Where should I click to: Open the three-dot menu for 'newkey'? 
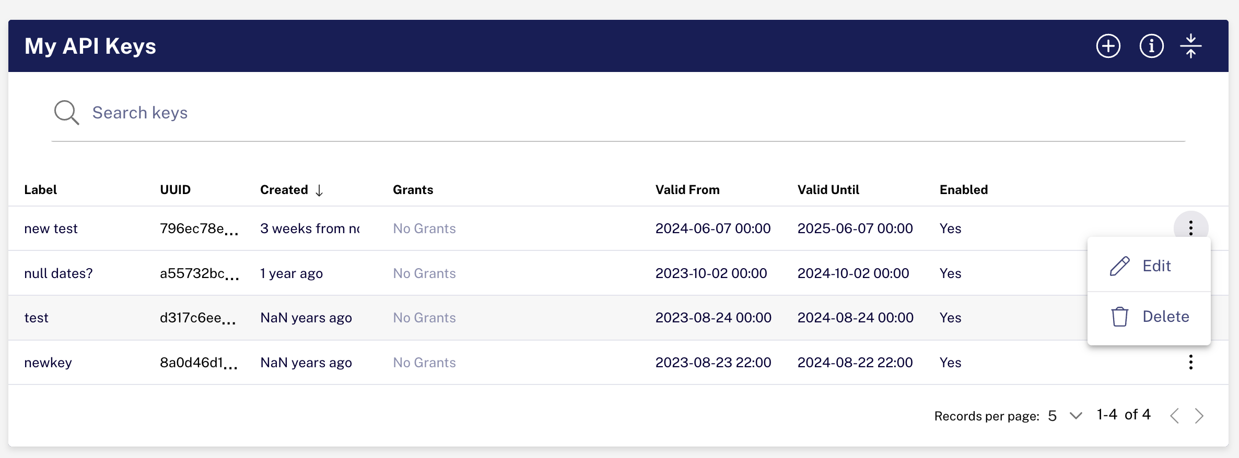[x=1190, y=362]
